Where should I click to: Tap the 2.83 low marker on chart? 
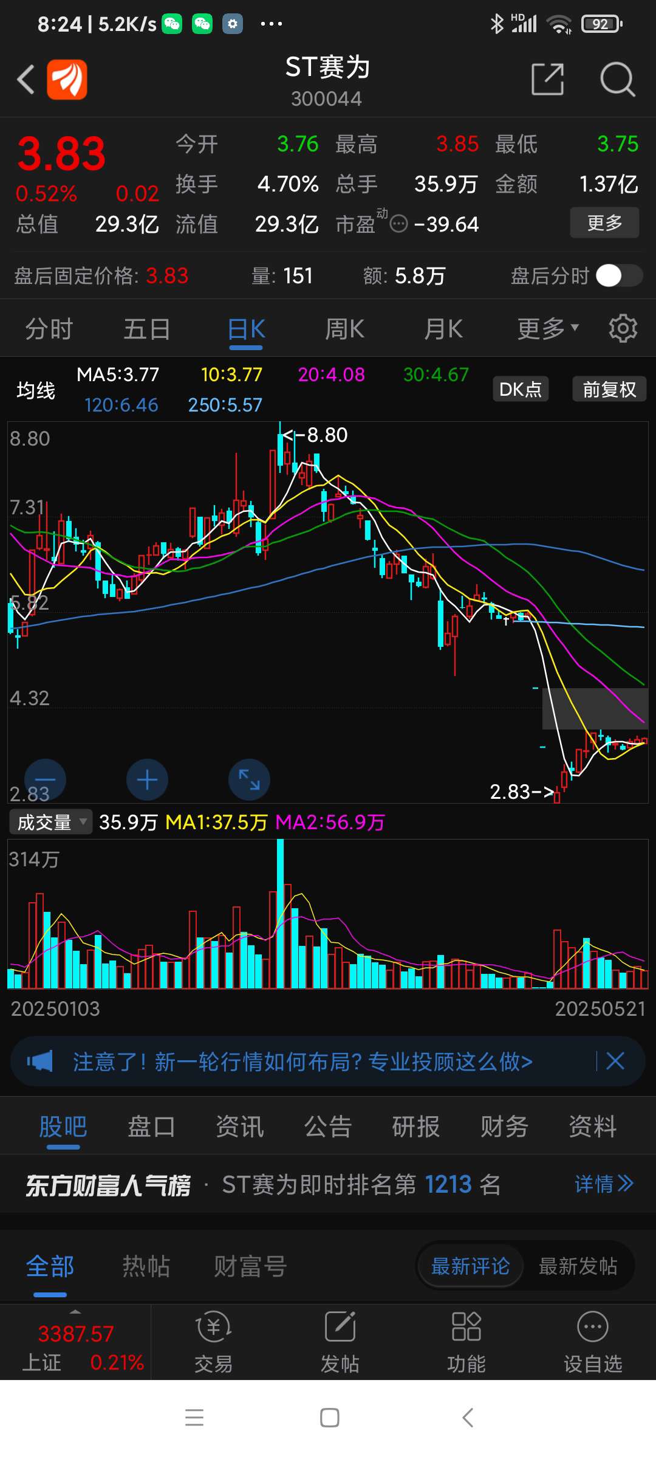click(522, 792)
